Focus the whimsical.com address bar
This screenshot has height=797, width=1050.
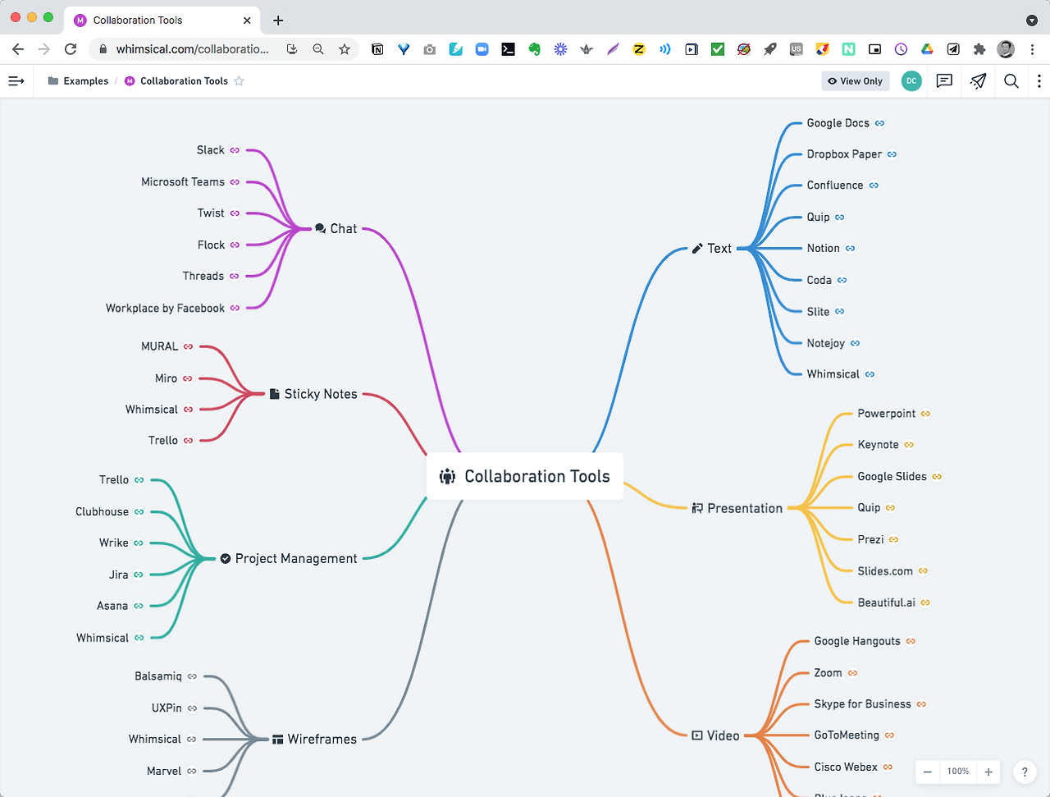[192, 49]
